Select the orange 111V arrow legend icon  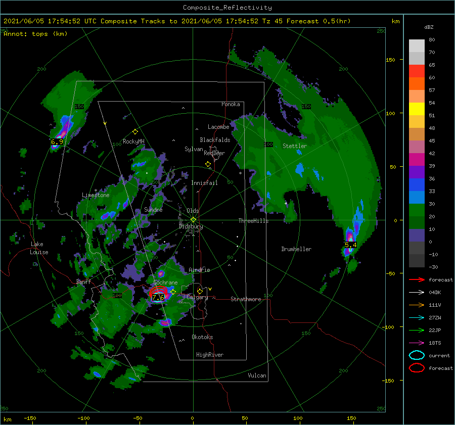[417, 305]
